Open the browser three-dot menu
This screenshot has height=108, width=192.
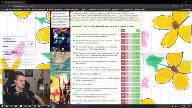click(x=190, y=6)
